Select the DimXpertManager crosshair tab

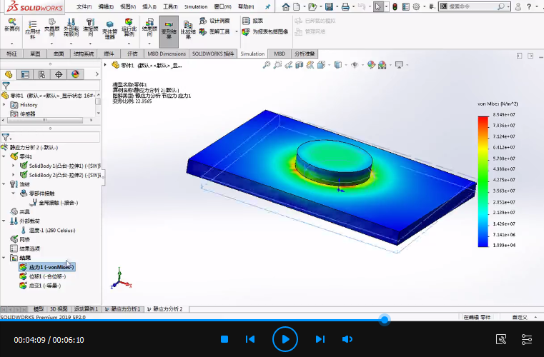tap(59, 74)
